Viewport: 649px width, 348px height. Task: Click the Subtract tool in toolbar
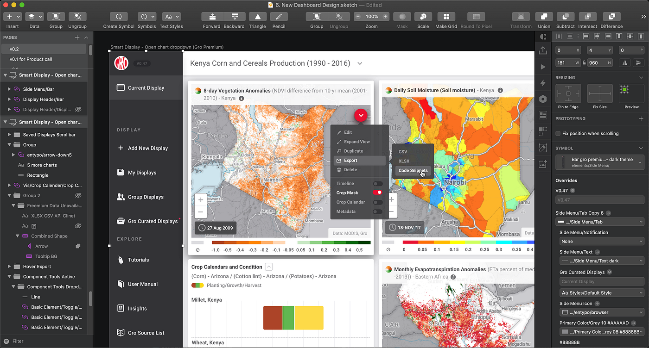(566, 16)
